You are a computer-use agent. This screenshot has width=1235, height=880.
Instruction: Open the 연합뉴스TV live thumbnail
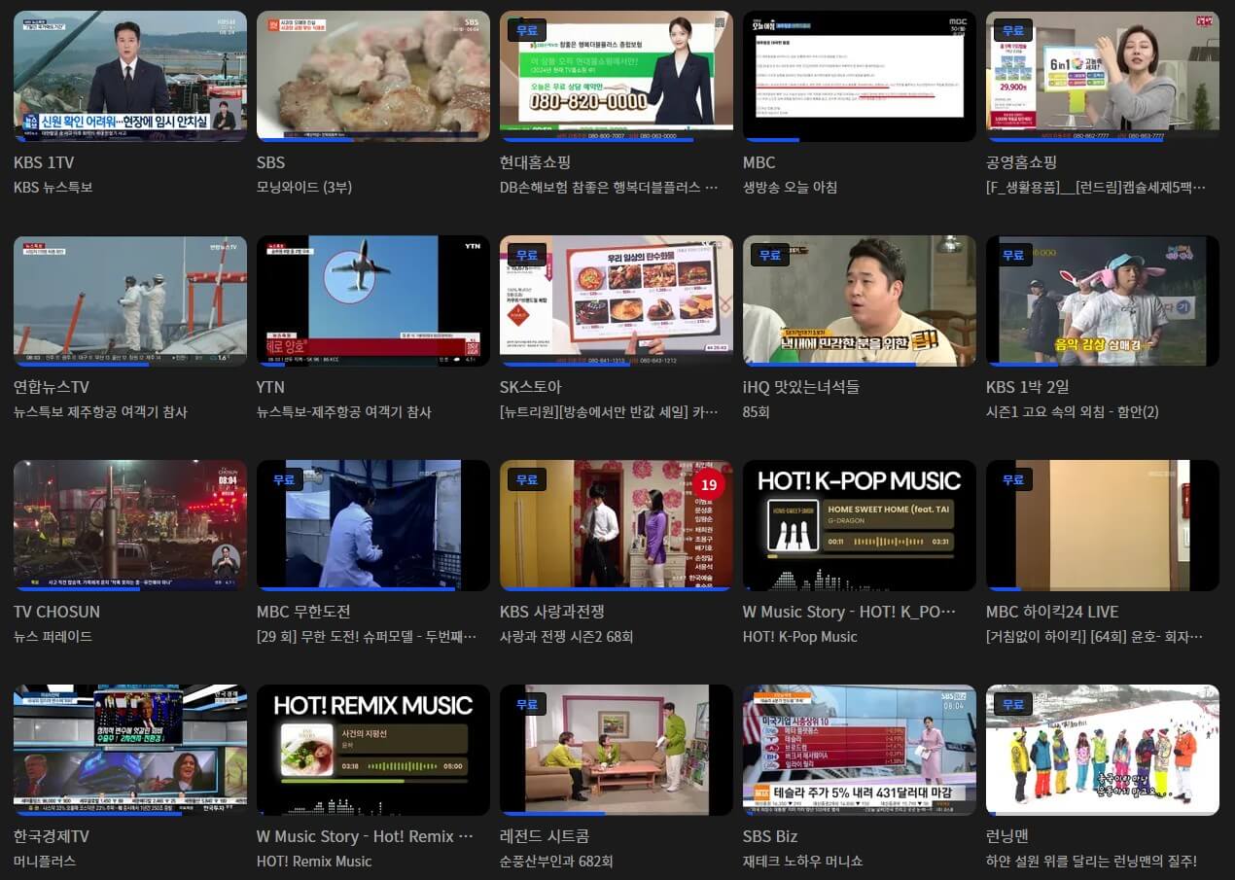pyautogui.click(x=130, y=300)
